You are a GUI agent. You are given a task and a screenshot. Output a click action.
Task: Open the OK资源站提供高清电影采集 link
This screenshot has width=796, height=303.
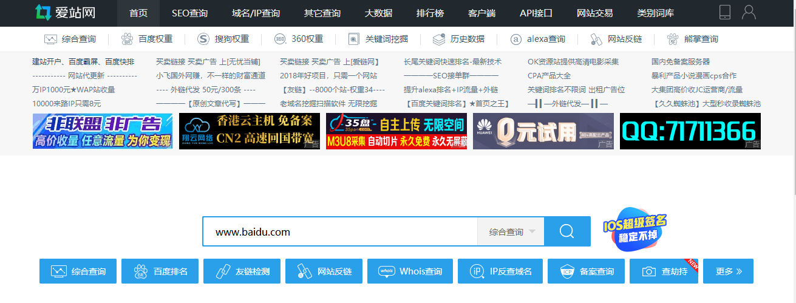[x=573, y=62]
